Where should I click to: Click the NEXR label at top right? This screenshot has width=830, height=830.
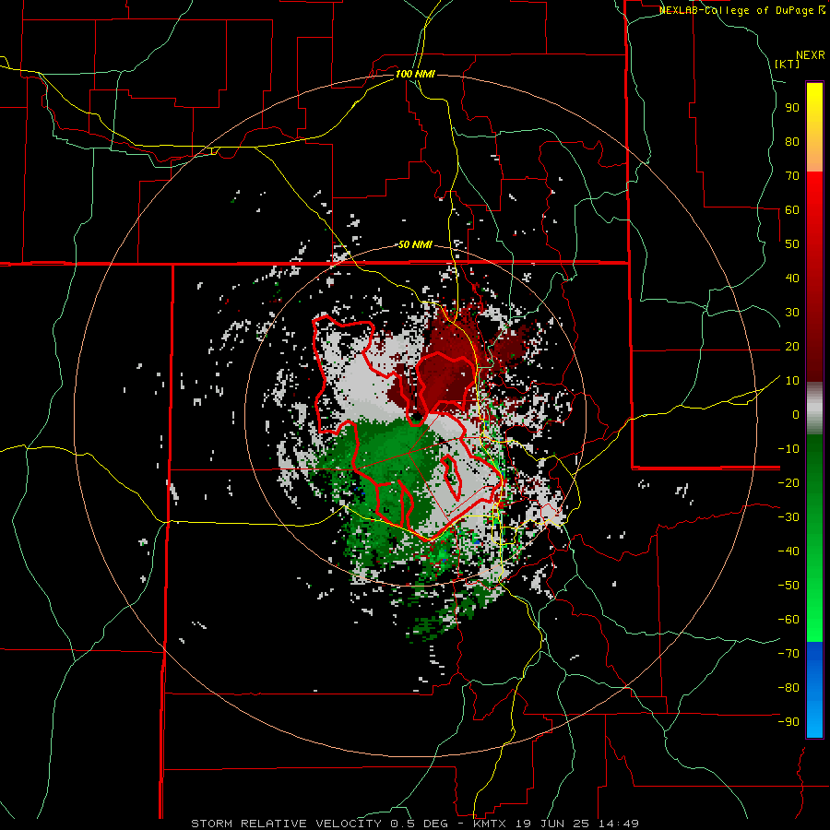(x=811, y=55)
